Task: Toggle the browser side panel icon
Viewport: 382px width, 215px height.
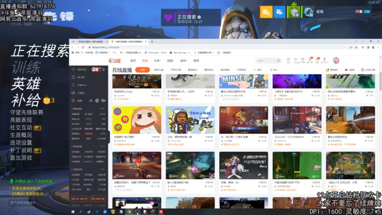Action: pyautogui.click(x=368, y=47)
